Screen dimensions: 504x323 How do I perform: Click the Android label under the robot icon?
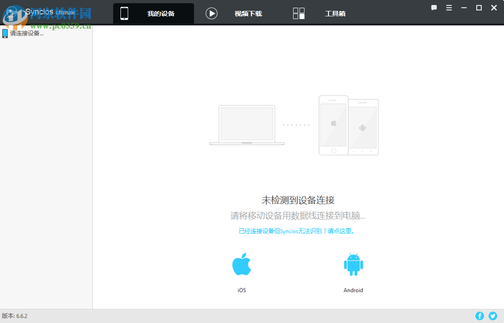pyautogui.click(x=353, y=290)
